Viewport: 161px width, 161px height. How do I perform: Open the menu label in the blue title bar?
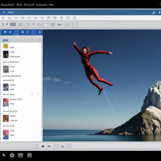pyautogui.click(x=11, y=12)
